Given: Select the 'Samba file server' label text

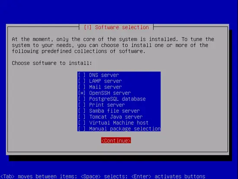Looking at the screenshot, I should (x=114, y=111).
